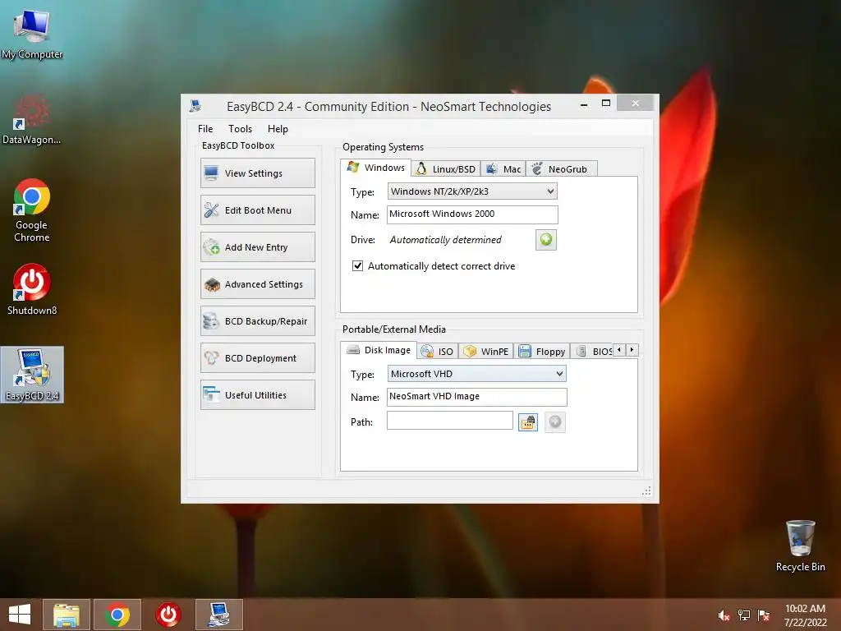This screenshot has height=631, width=841.
Task: Select the WinPE tab
Action: pyautogui.click(x=486, y=352)
